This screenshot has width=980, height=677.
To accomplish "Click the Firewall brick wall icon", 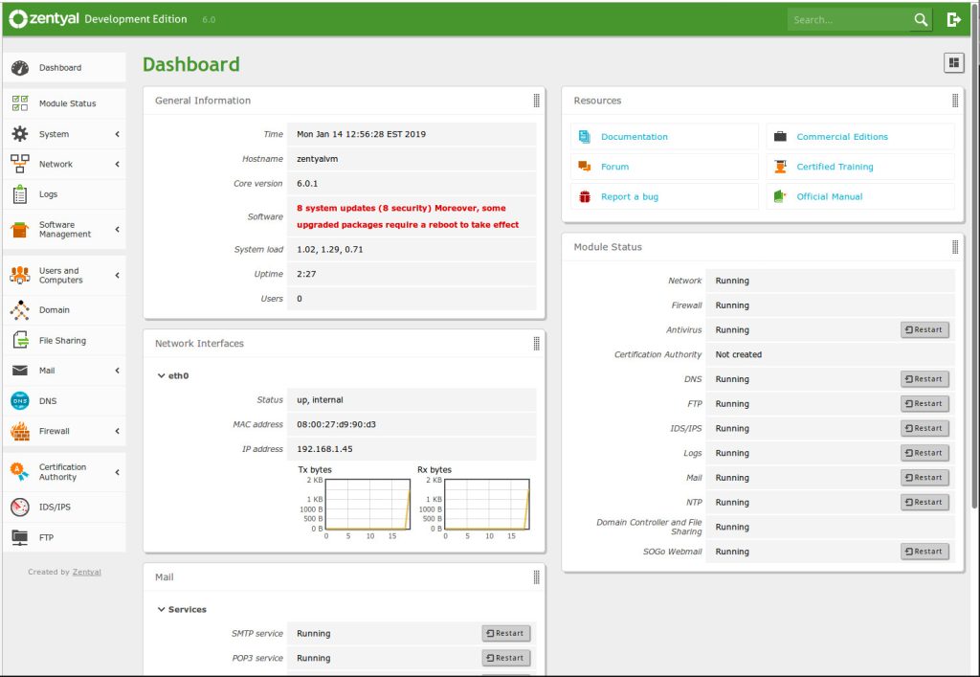I will 20,431.
